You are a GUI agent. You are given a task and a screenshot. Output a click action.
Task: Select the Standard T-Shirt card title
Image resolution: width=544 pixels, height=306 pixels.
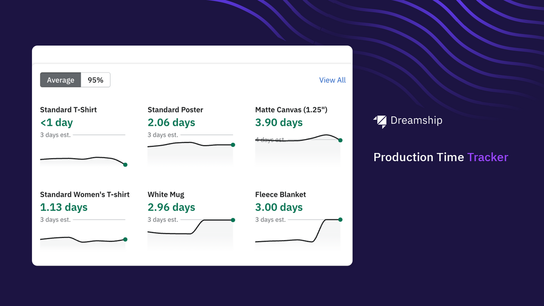click(68, 110)
